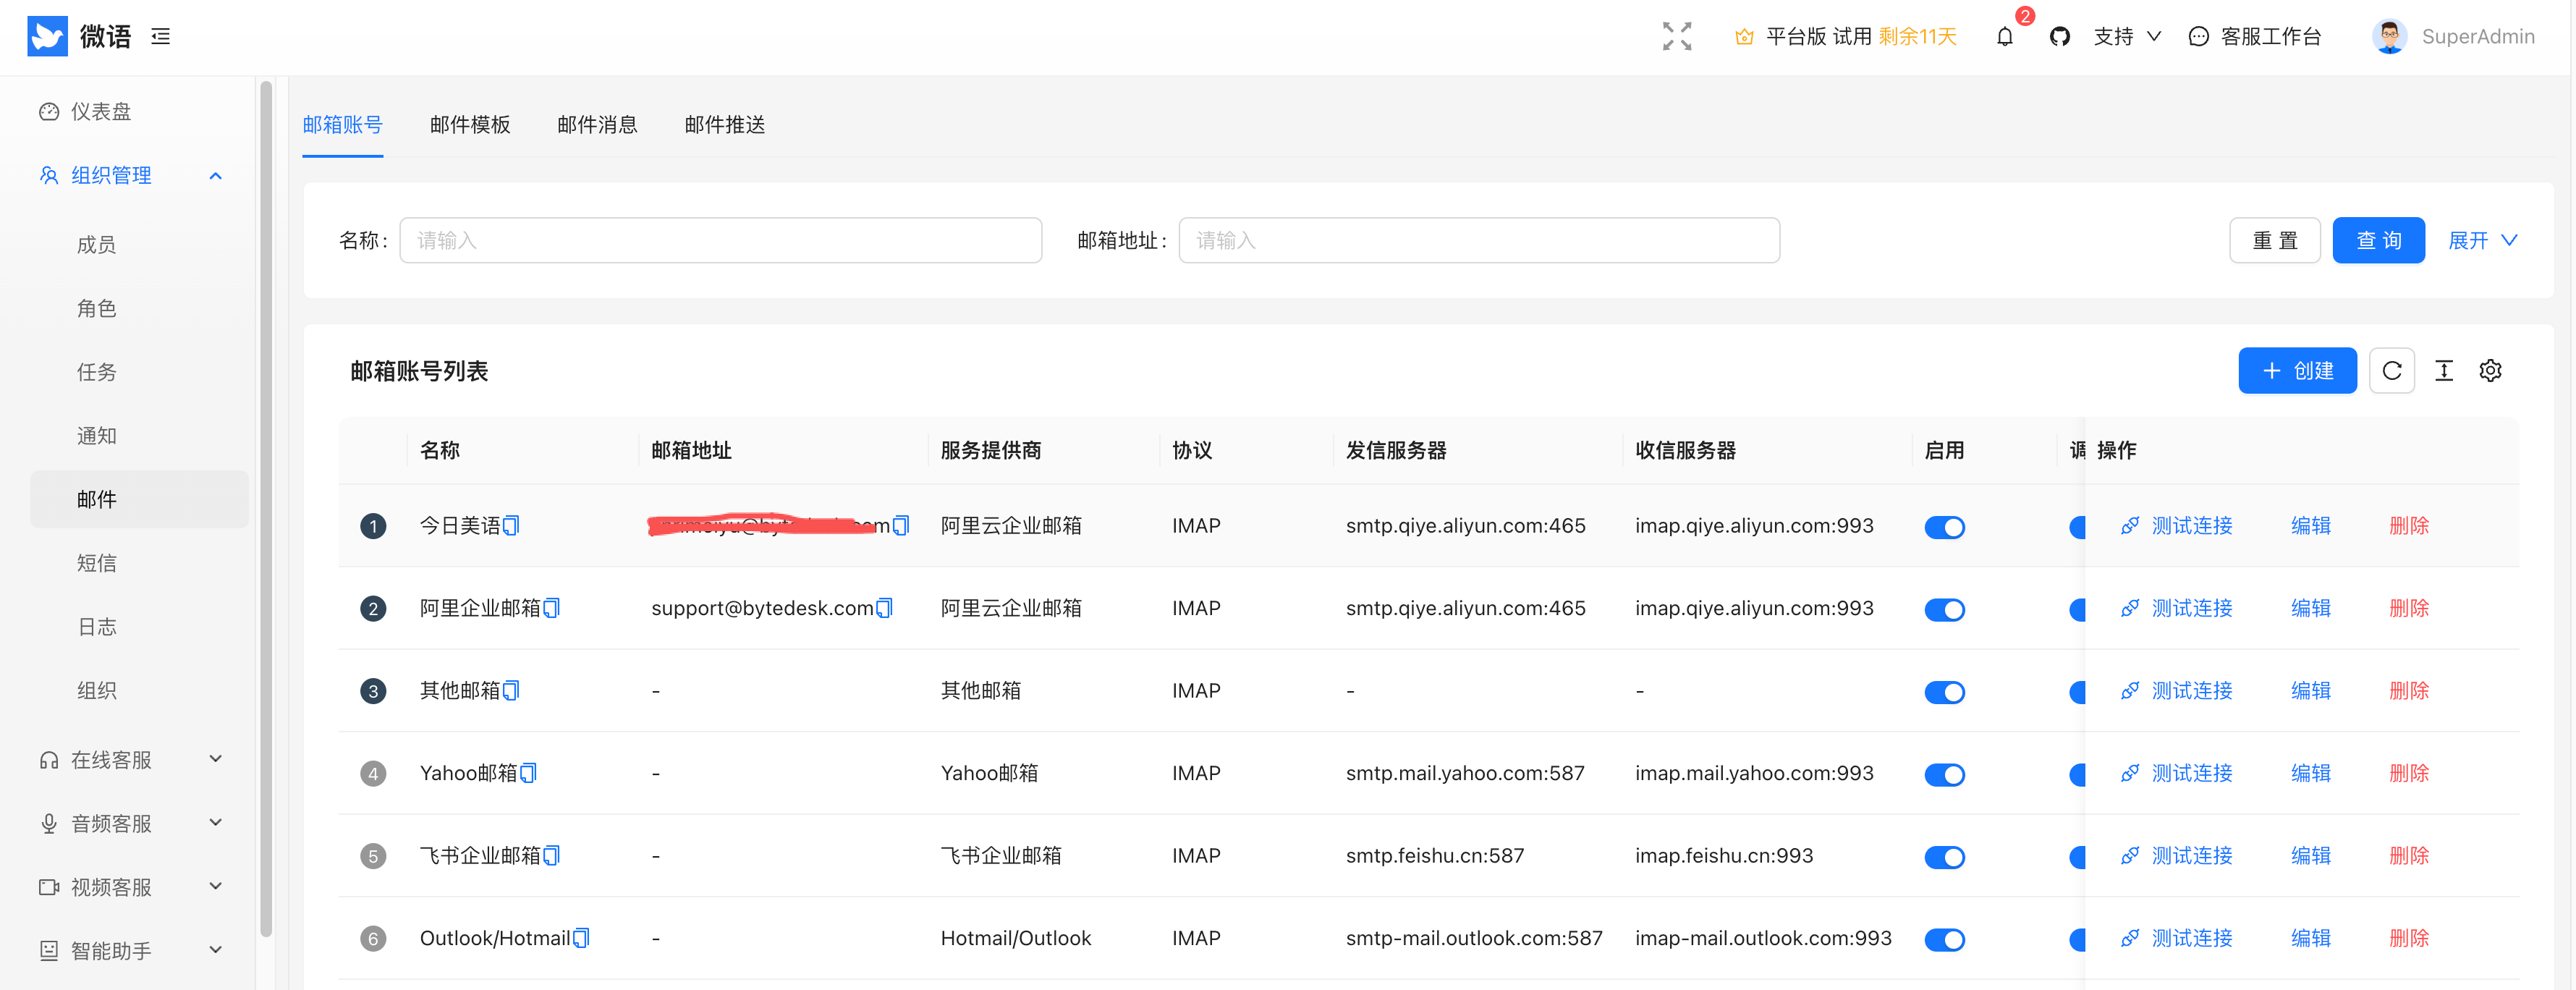Toggle 启用 switch for 今日美语

(x=1944, y=527)
